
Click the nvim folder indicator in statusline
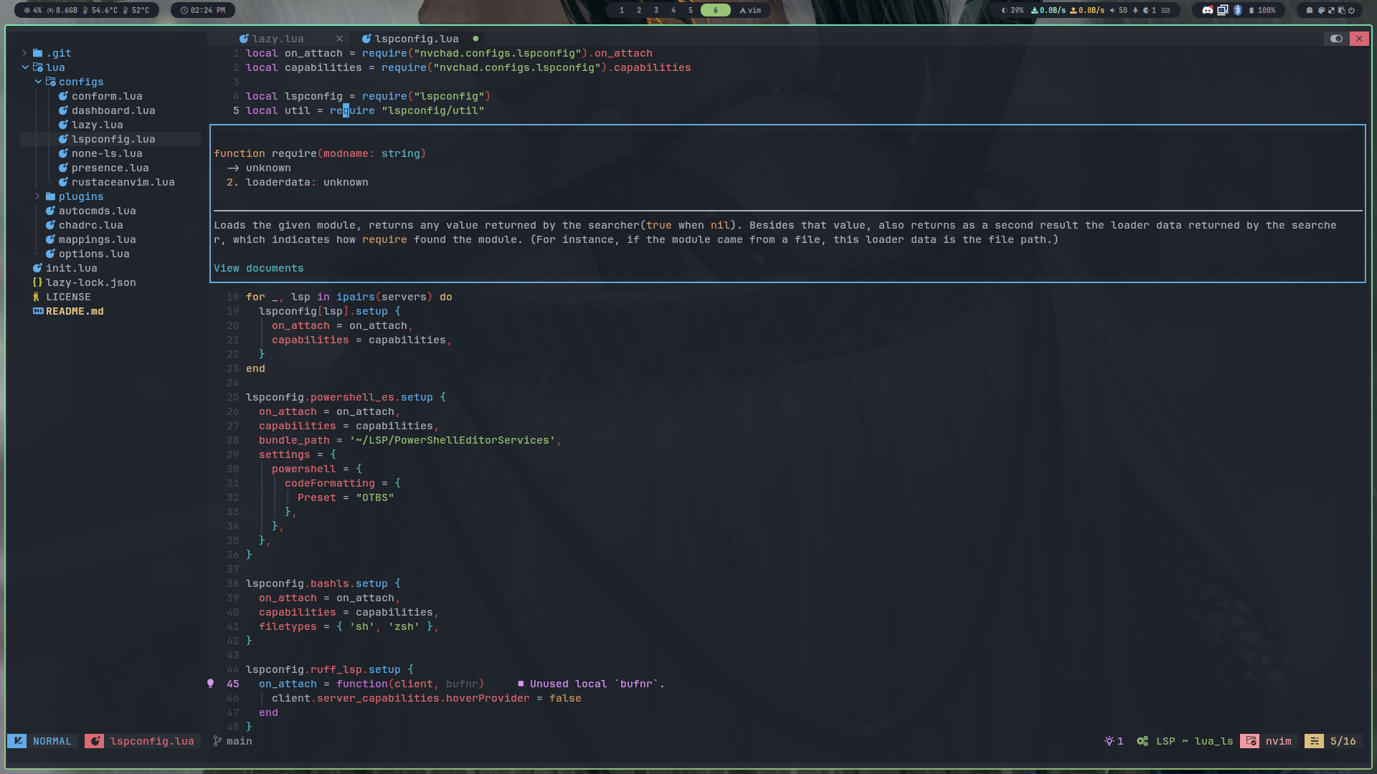coord(1269,741)
